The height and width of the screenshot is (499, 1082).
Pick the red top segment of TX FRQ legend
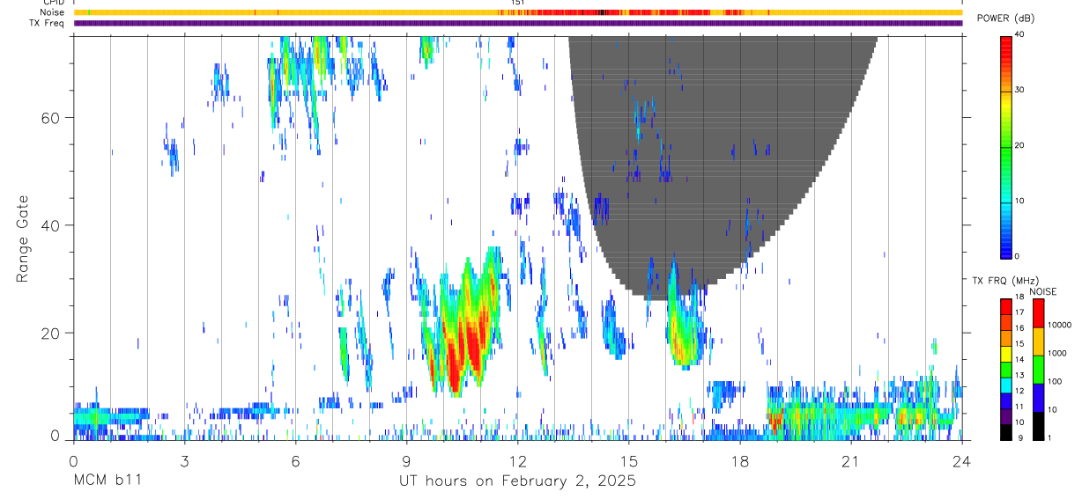[x=1006, y=306]
